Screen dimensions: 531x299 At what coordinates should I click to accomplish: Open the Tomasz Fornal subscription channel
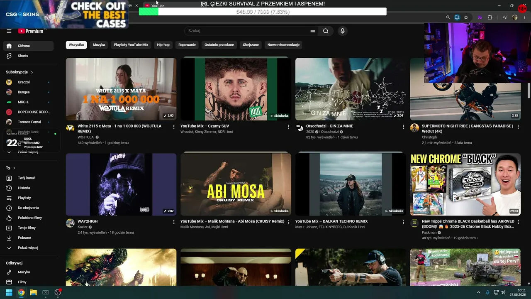tap(28, 122)
